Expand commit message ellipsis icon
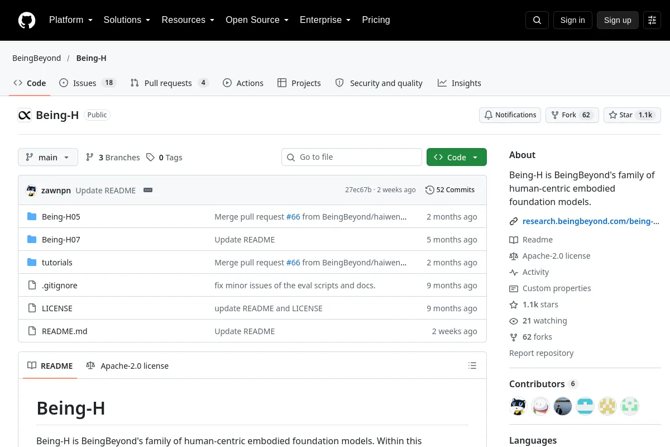This screenshot has width=670, height=447. tap(148, 190)
